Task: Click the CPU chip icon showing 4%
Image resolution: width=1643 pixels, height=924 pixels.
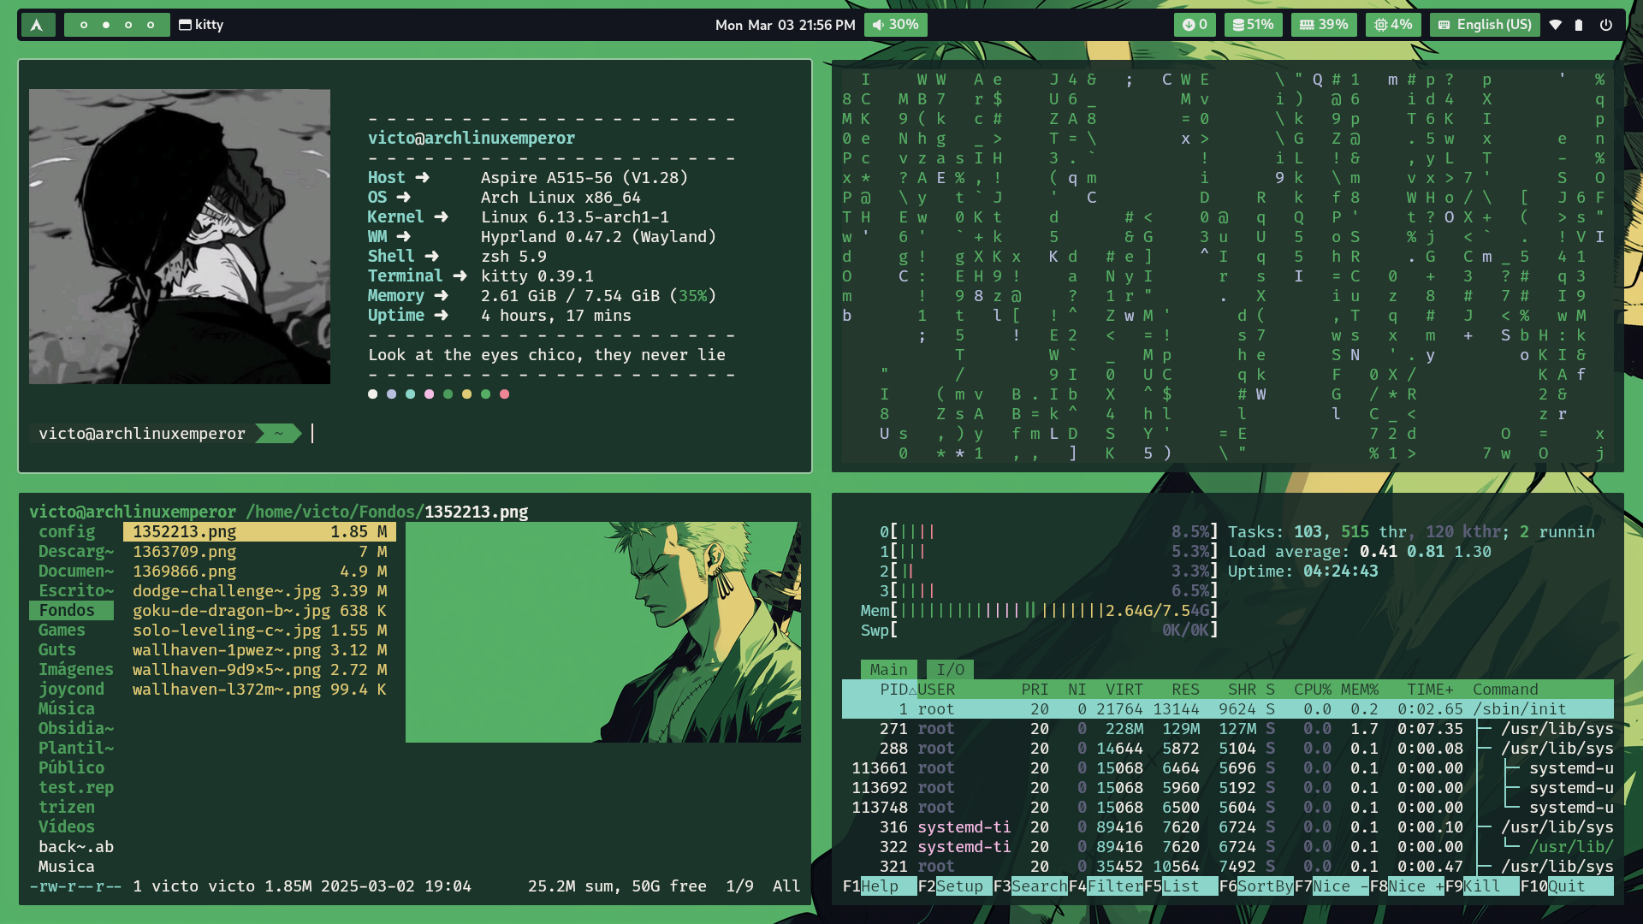Action: [x=1392, y=25]
